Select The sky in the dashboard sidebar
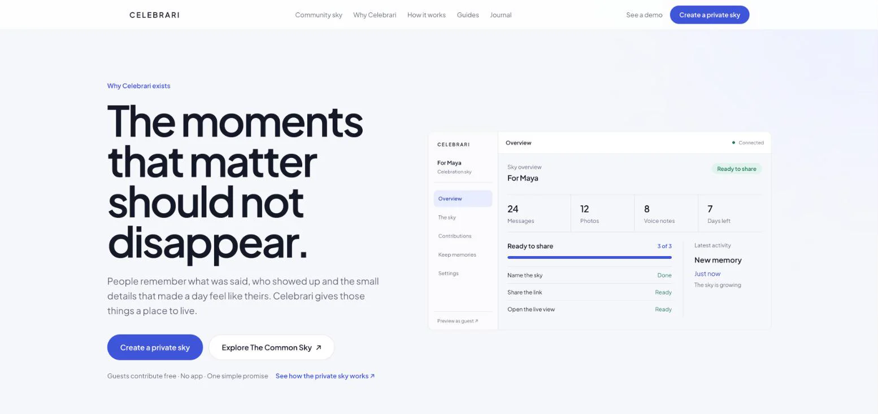 pos(463,217)
